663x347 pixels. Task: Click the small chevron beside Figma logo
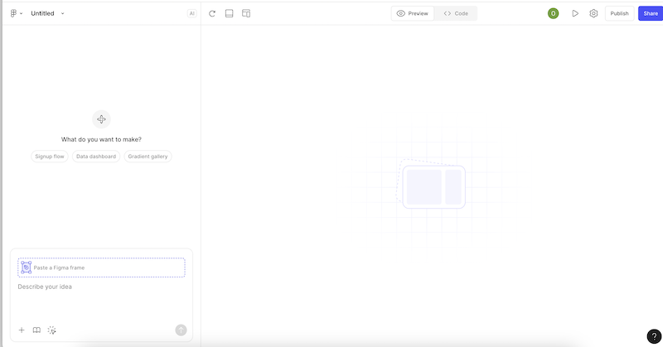pos(22,13)
